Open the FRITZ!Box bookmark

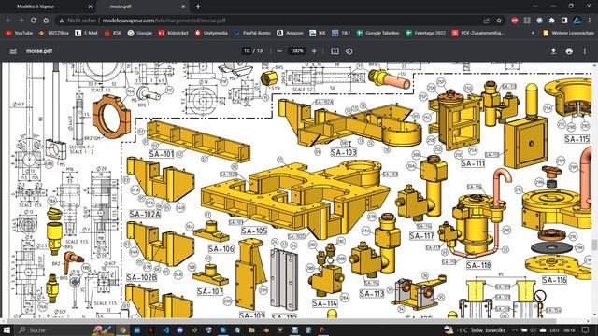coord(54,34)
